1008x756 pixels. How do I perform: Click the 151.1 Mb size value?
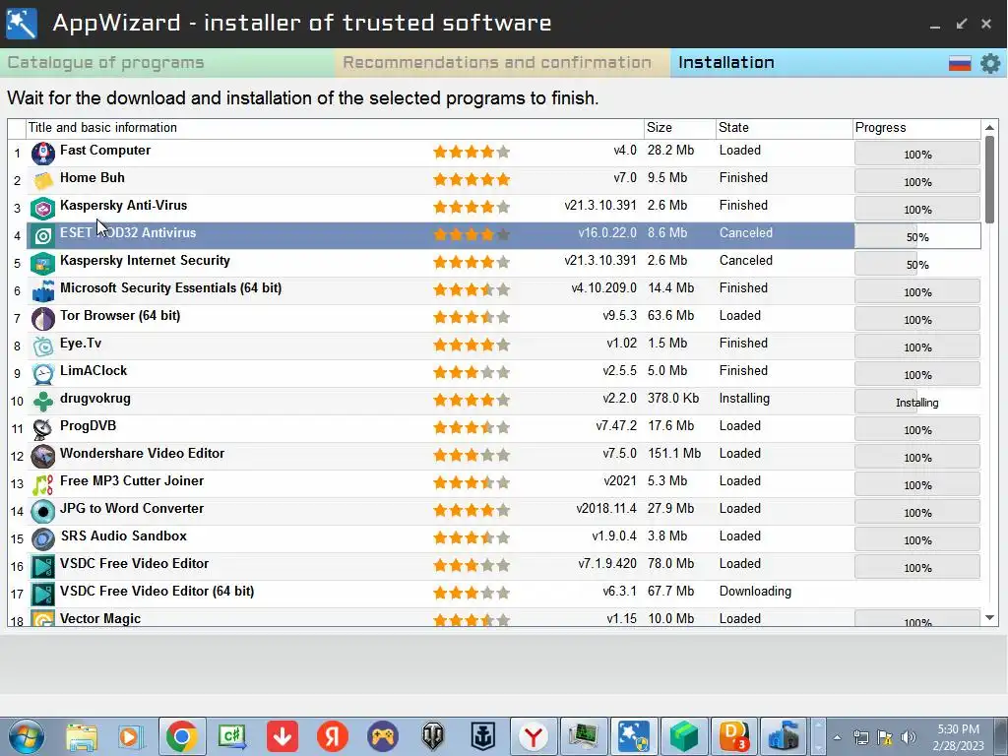[674, 453]
